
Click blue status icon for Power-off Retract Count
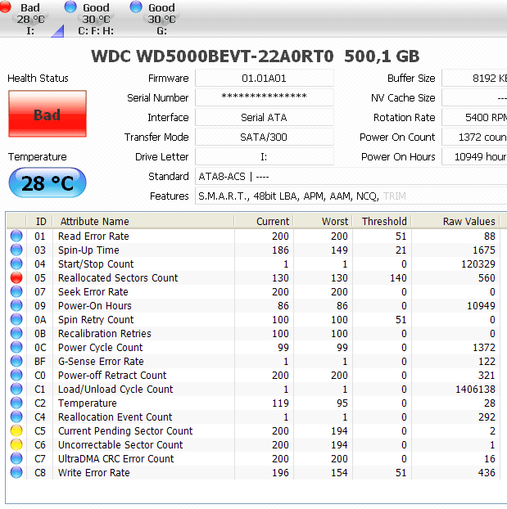click(16, 376)
